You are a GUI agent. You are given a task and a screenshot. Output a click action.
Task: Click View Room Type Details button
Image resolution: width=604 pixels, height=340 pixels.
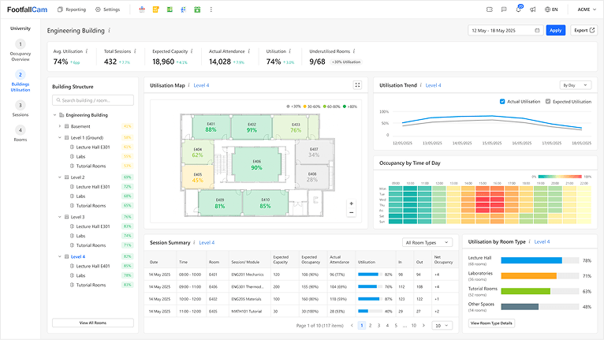(x=491, y=323)
